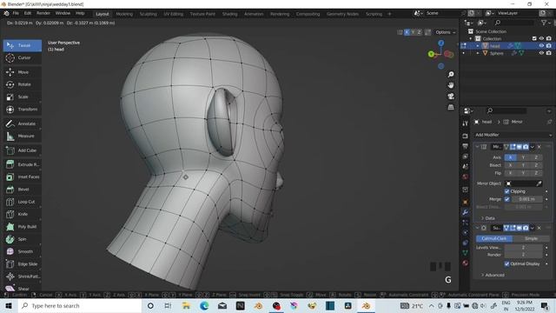This screenshot has height=313, width=556.
Task: Open the Render menu
Action: click(x=43, y=14)
